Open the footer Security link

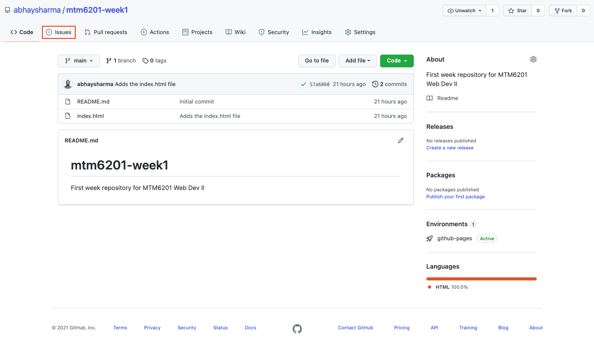coord(187,328)
